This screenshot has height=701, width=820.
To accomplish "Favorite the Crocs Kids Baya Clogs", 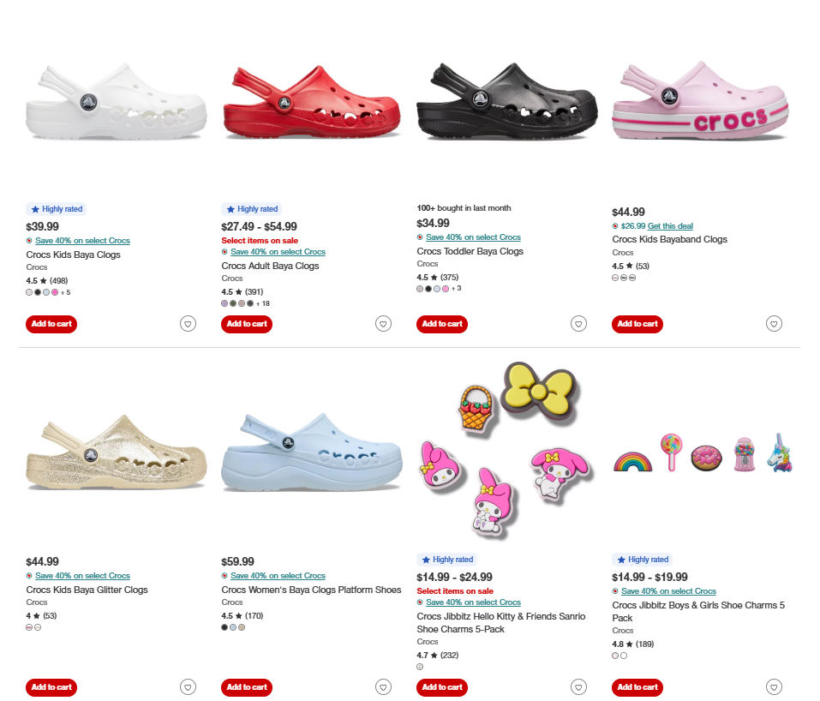I will click(188, 324).
